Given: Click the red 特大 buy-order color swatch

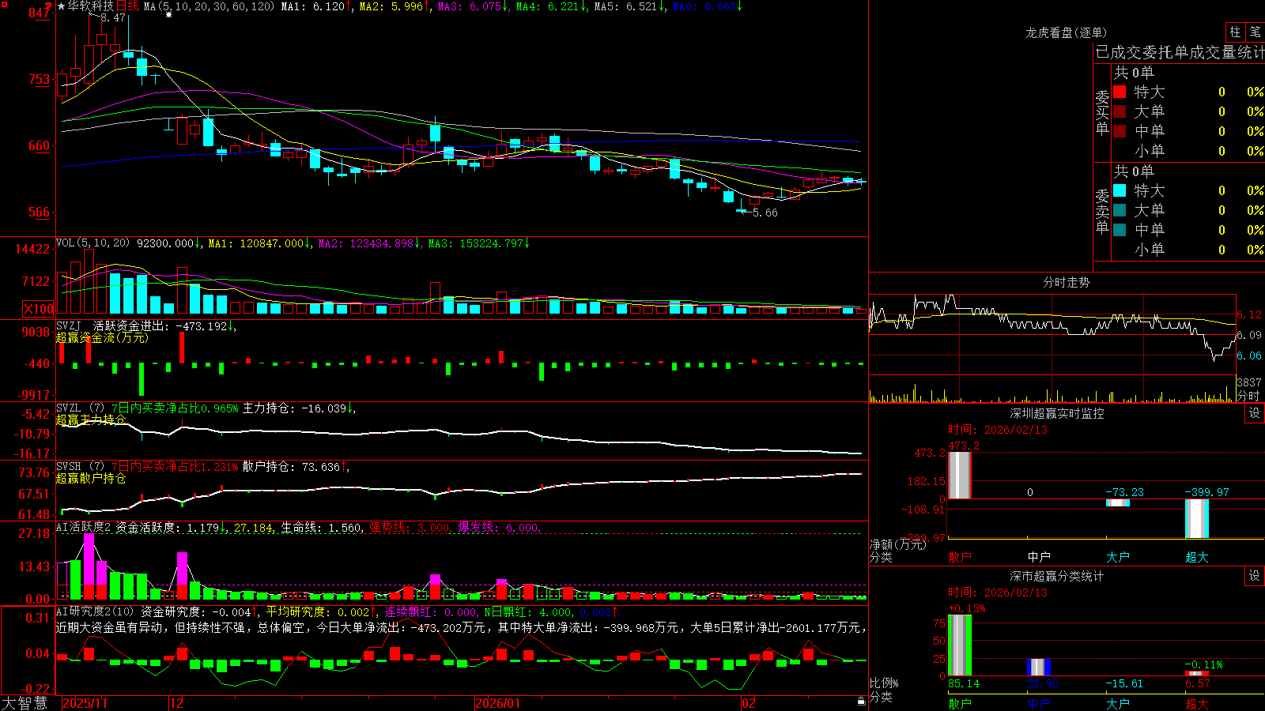Looking at the screenshot, I should coord(1120,92).
